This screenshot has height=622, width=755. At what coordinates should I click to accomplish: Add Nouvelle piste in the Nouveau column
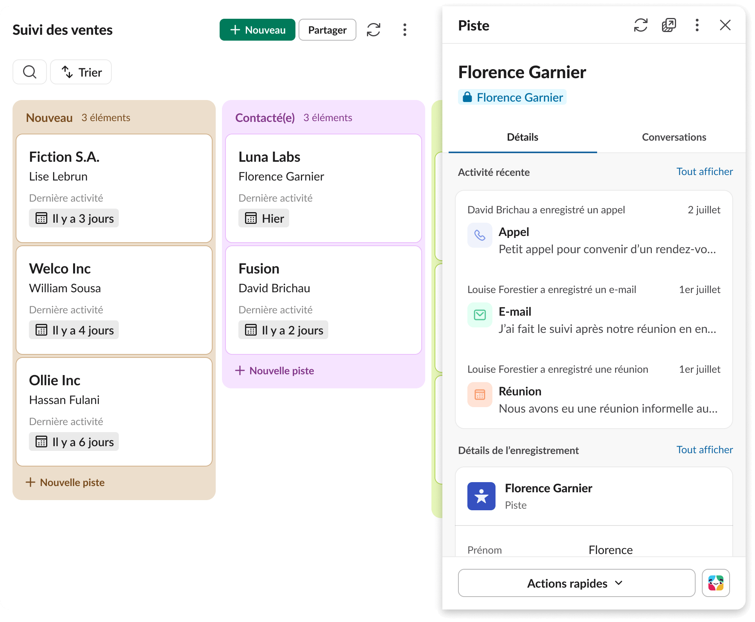point(65,482)
